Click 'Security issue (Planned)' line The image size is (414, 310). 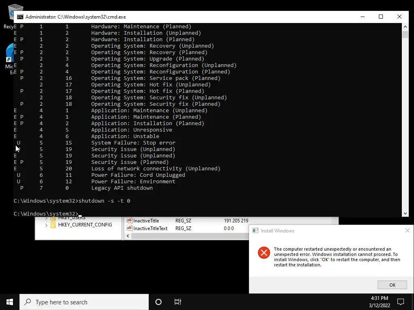tap(130, 162)
